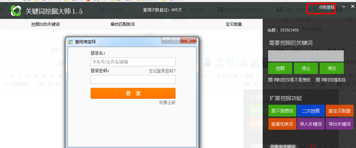356x148 pixels.
Task: Close the 关键词挖掘大师 main window
Action: [353, 7]
